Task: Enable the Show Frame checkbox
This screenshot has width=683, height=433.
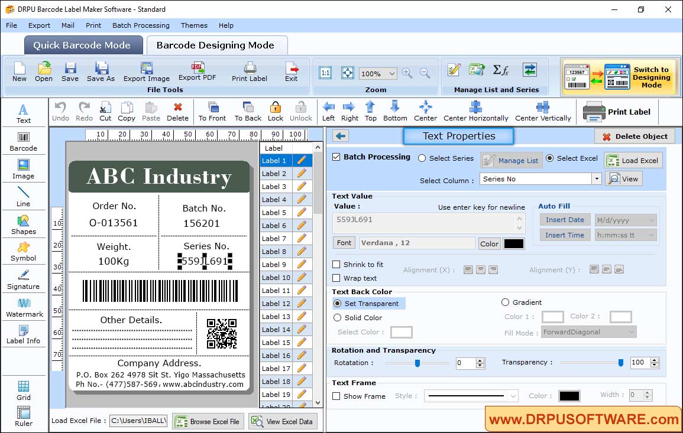Action: (336, 396)
